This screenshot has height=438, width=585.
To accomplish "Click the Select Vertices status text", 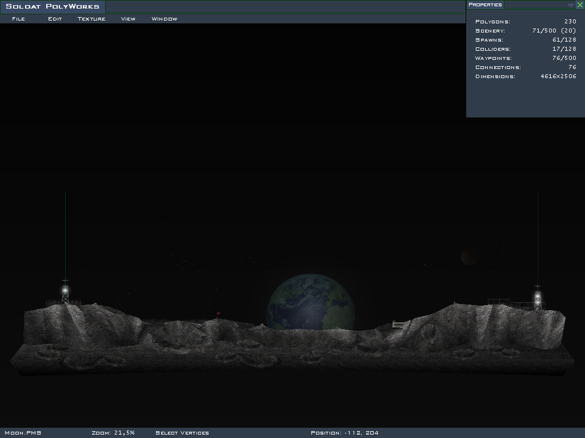I will (x=182, y=433).
